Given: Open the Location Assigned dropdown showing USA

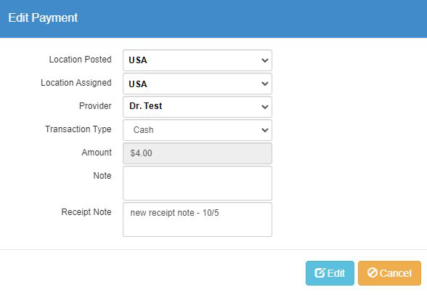Looking at the screenshot, I should [198, 84].
